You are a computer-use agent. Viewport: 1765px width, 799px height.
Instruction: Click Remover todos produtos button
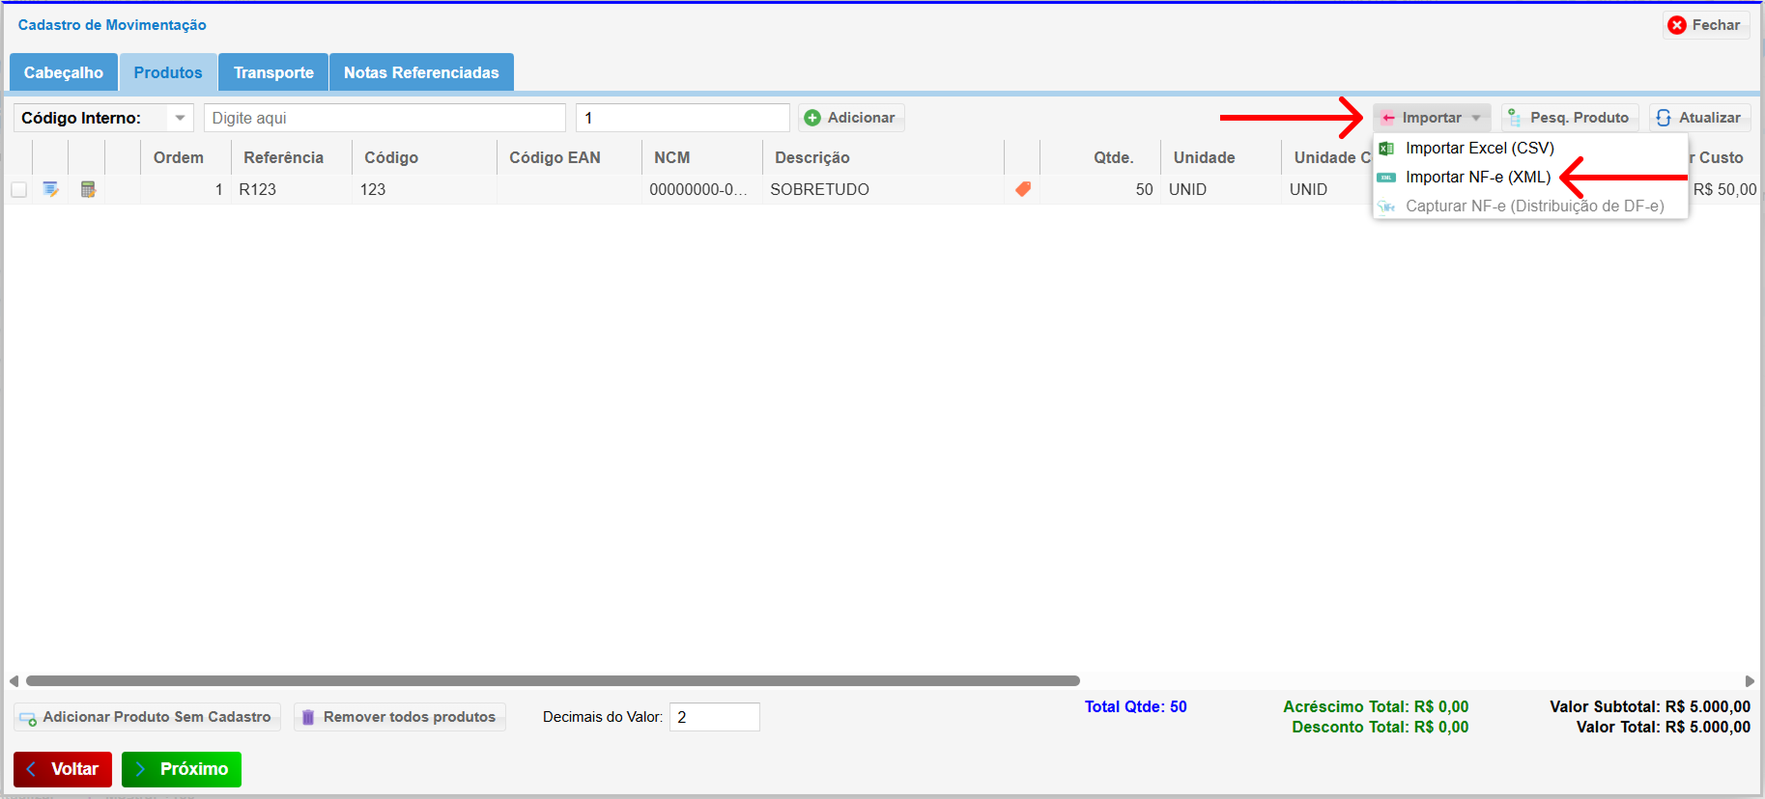[x=399, y=717]
